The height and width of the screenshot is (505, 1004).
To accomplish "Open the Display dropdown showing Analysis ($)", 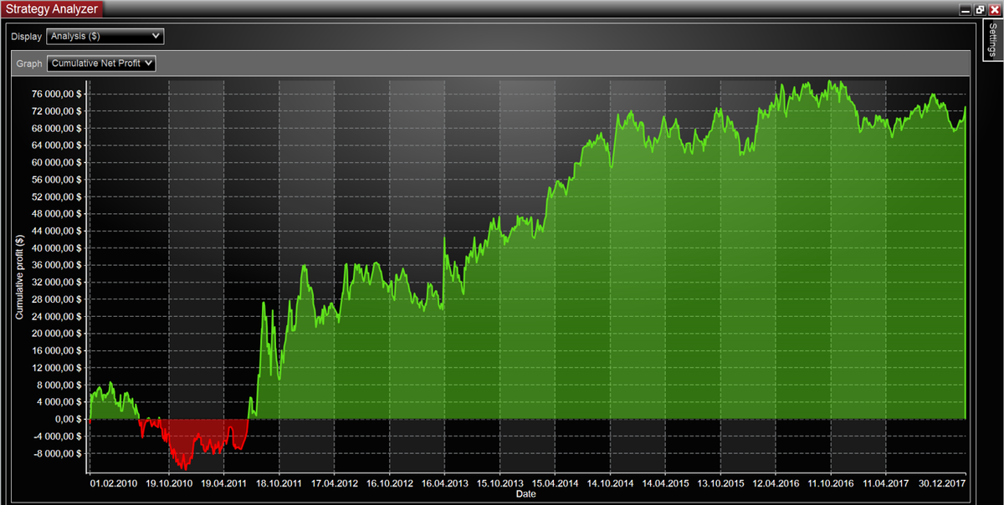I will (105, 37).
